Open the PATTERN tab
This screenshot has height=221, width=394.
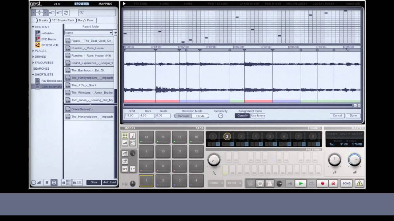pos(140,4)
